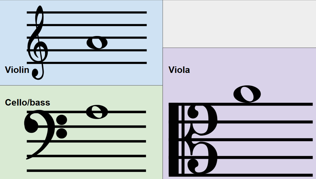Screen dimensions: 316x179
Task: Select the whole note on violin staff
Action: (x=97, y=42)
